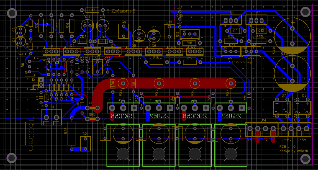Screen dimensions: 318x170
Task: Click the ZD2 zener diode label
Action: point(83,37)
